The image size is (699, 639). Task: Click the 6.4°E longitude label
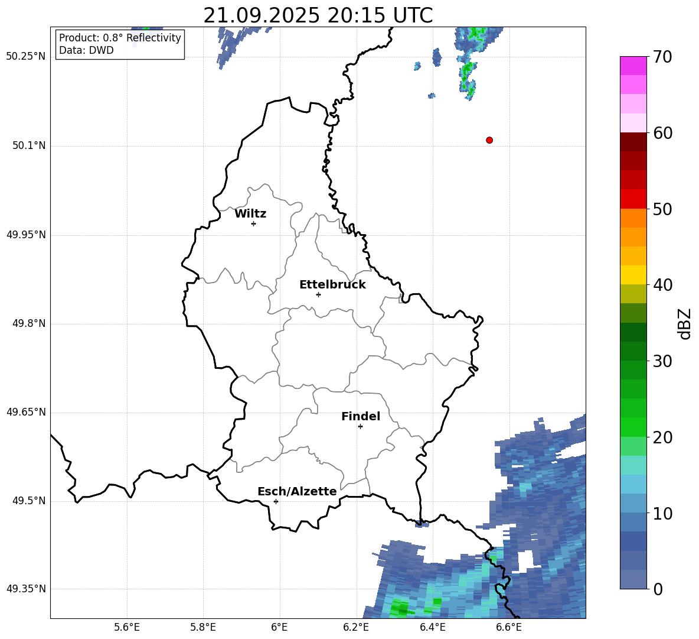tap(432, 627)
